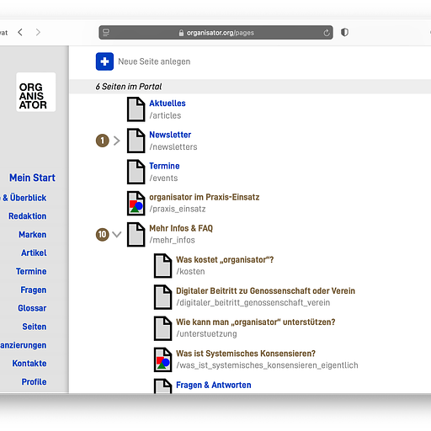Viewport: 431px width, 431px height.
Task: Click the /kosten path text
Action: coord(190,272)
